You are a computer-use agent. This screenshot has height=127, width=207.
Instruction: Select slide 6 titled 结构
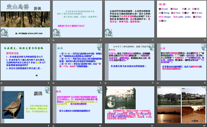(77, 62)
